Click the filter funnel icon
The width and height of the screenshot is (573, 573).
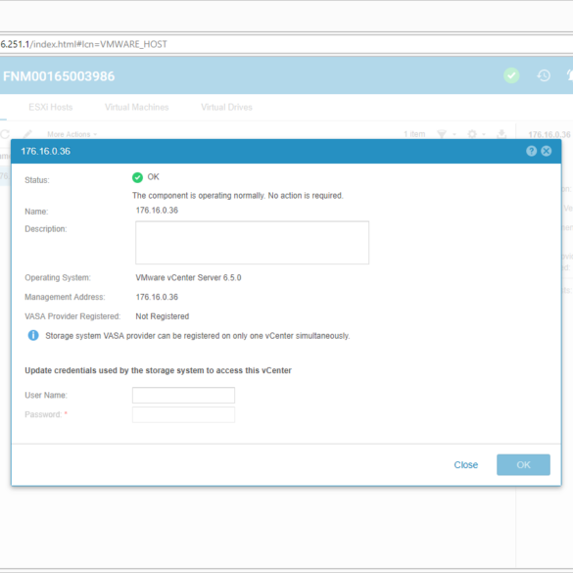pos(442,134)
